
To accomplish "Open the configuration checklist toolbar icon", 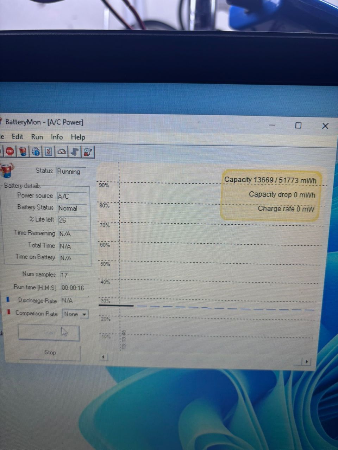I will click(x=49, y=152).
